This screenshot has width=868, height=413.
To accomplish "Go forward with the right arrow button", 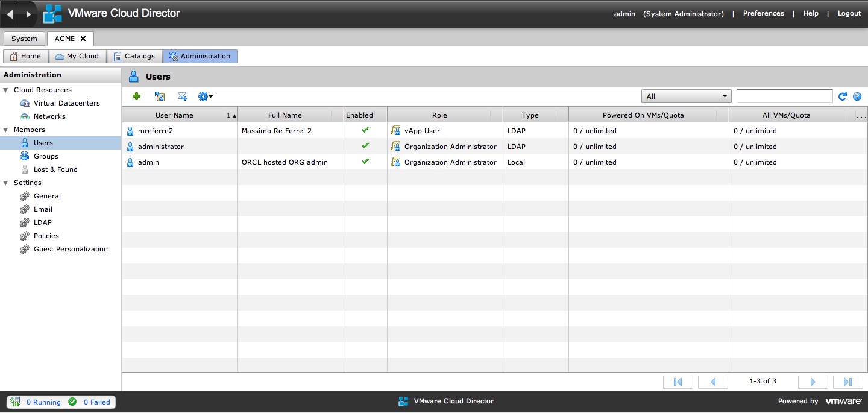I will coord(28,14).
